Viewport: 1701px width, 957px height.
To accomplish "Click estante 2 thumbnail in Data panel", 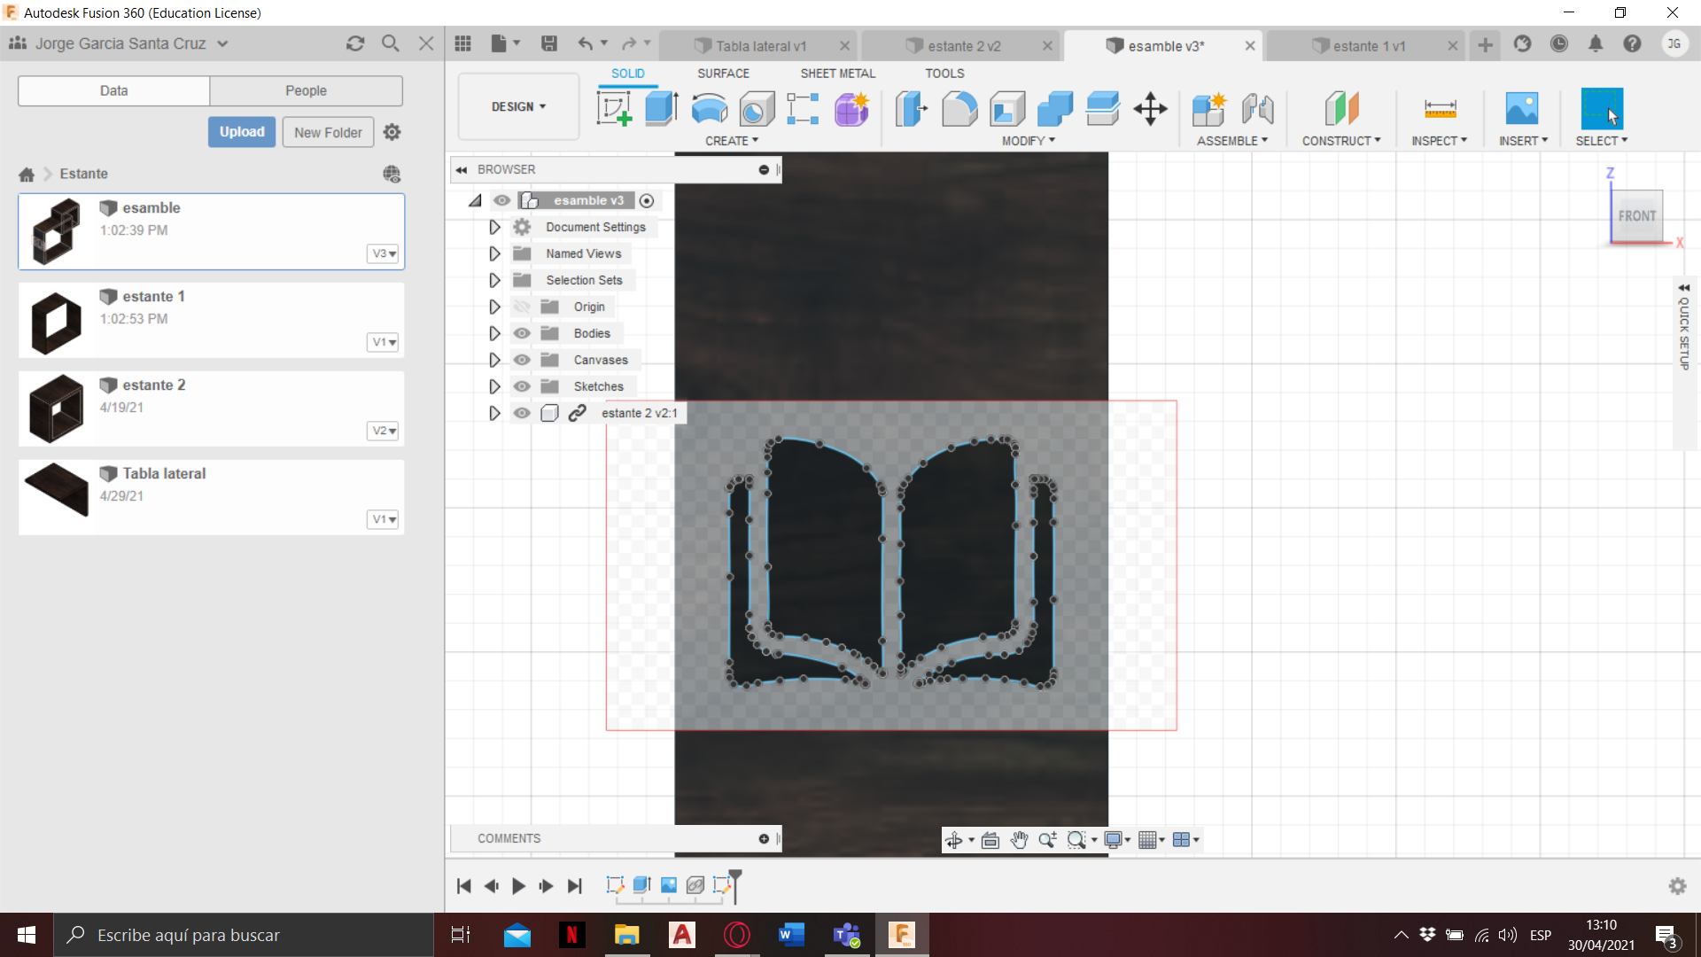I will tap(54, 407).
